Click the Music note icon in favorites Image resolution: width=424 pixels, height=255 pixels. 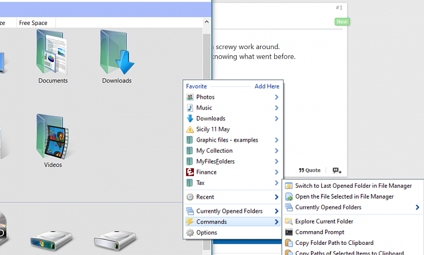[x=190, y=108]
